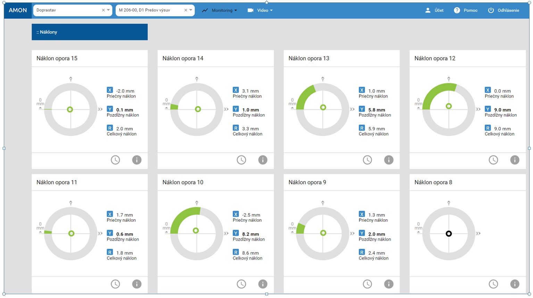Click the AMON logo
Image resolution: width=533 pixels, height=298 pixels.
18,10
